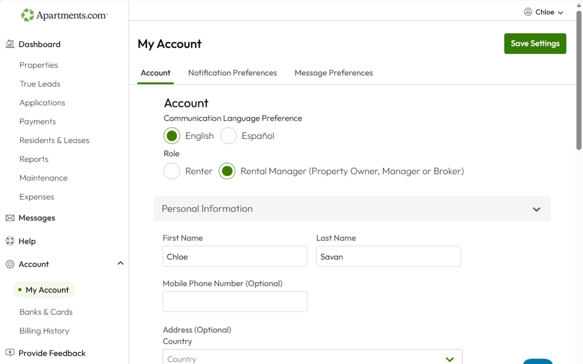Click the Account gear icon
The width and height of the screenshot is (583, 364).
(x=10, y=264)
